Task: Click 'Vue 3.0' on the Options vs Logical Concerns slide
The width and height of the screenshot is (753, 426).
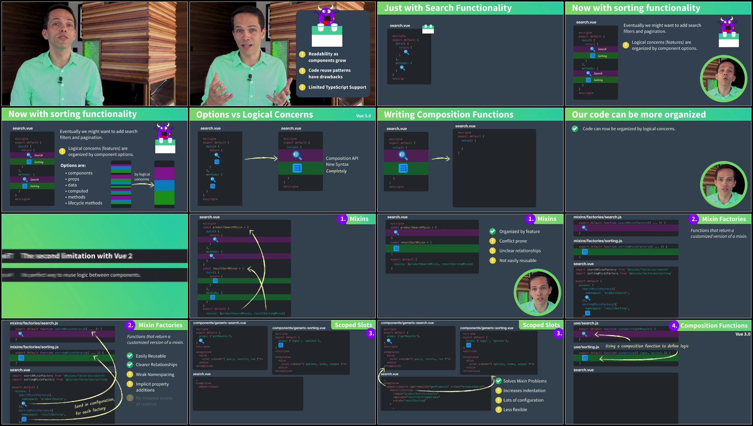Action: tap(363, 116)
